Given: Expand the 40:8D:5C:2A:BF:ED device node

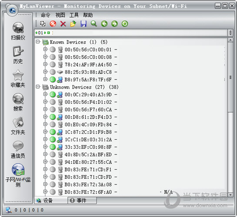Looking at the screenshot, I should 45,154.
